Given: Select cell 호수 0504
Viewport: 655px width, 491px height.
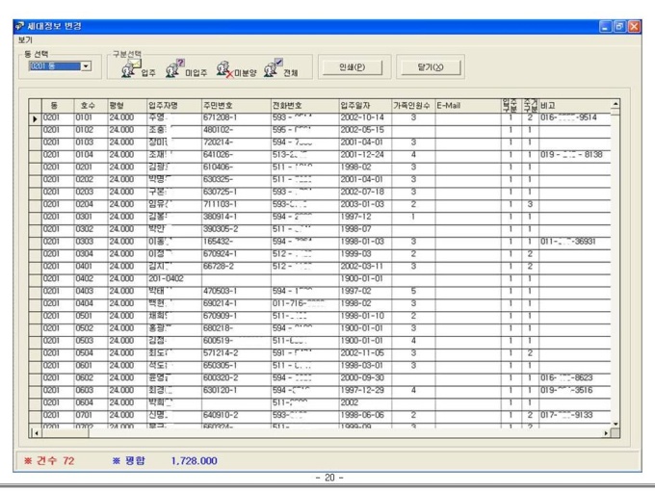Looking at the screenshot, I should coord(92,353).
